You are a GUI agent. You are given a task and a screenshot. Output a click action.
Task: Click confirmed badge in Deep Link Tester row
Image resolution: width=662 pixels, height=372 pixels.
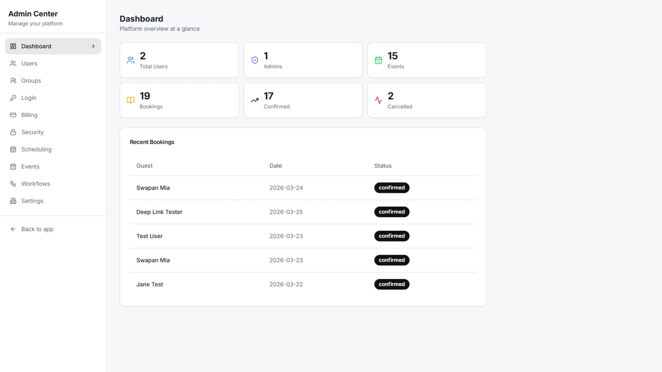(x=392, y=212)
